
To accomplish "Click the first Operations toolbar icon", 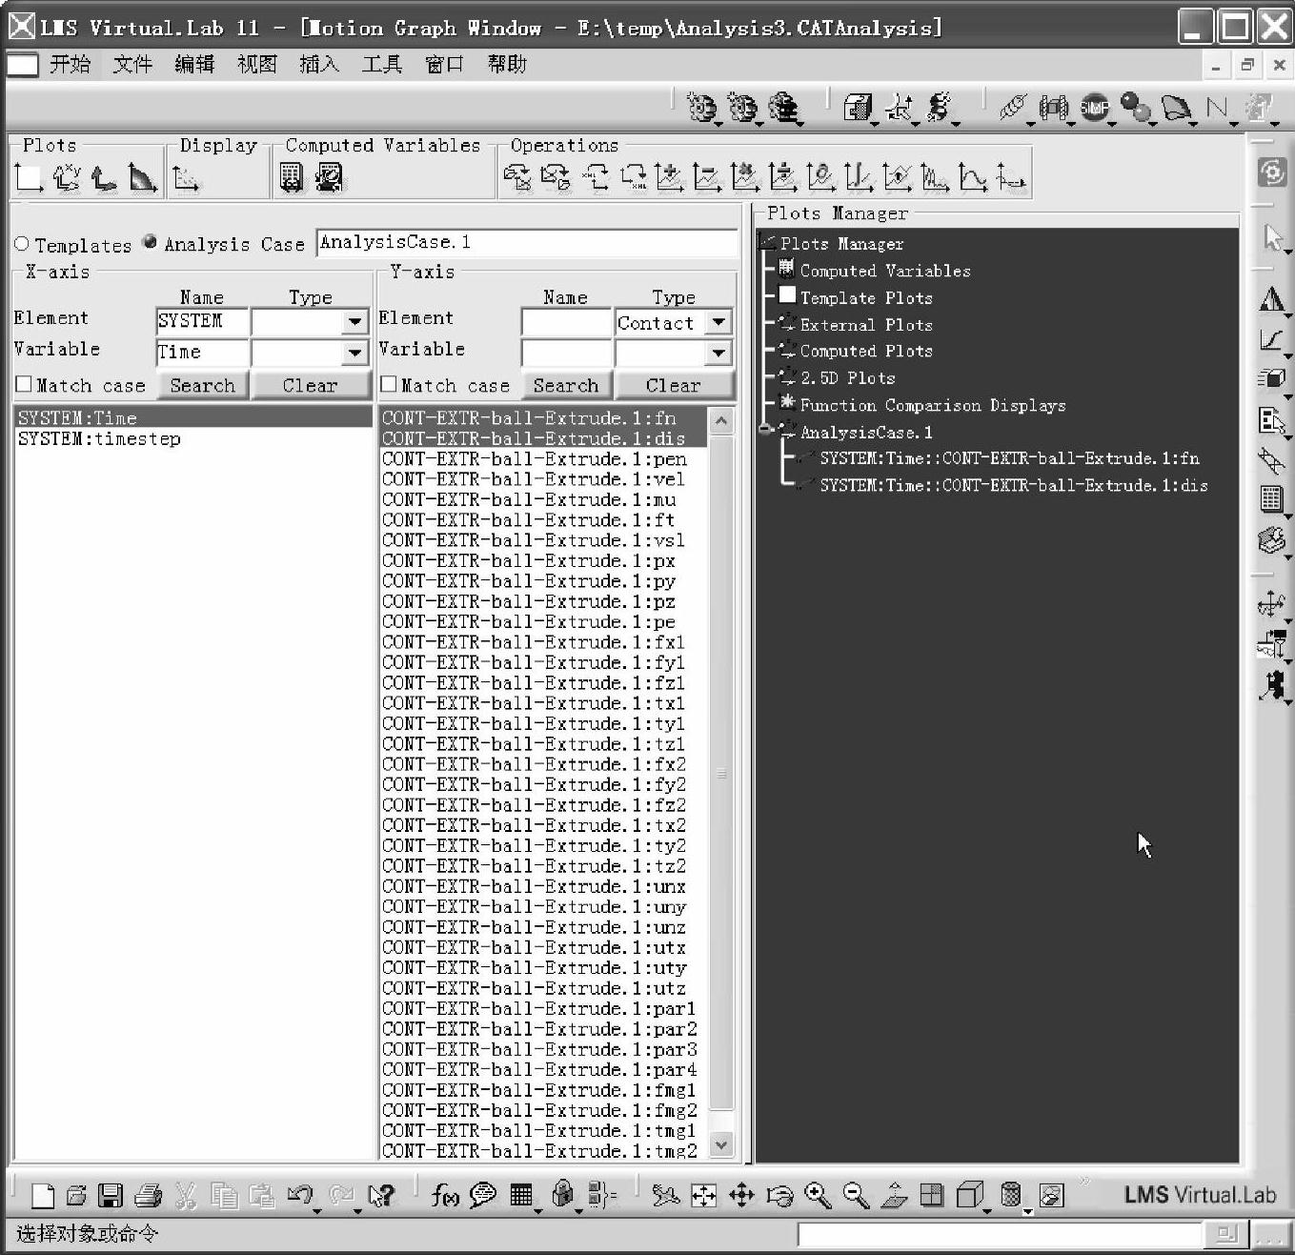I will [x=518, y=177].
